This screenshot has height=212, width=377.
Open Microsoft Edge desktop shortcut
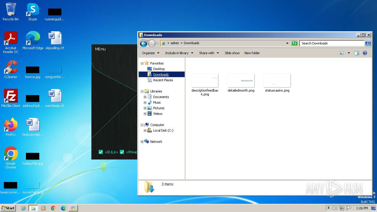point(33,41)
